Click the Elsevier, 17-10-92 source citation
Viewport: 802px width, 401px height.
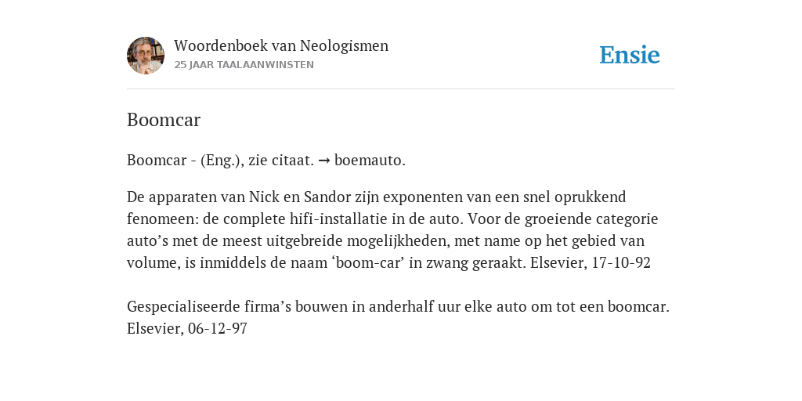pyautogui.click(x=591, y=263)
